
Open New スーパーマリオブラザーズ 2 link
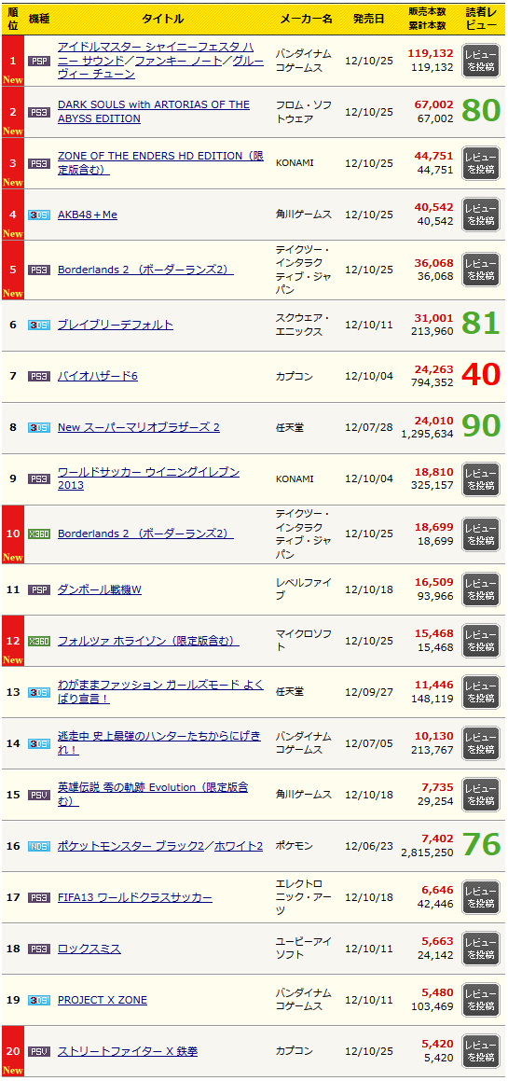[x=139, y=427]
